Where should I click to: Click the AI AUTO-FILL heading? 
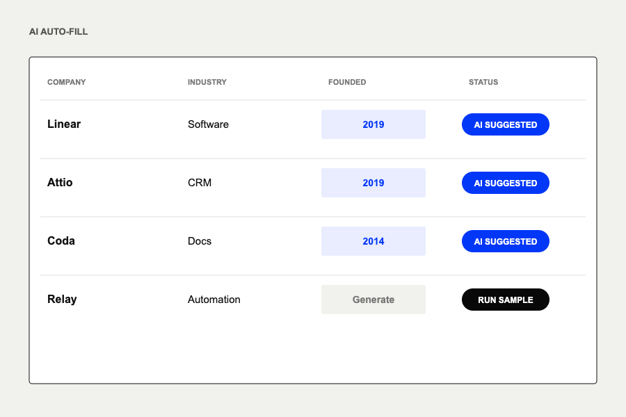click(x=58, y=31)
